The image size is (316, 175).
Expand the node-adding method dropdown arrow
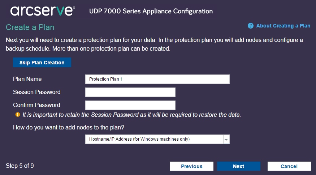[x=226, y=140]
